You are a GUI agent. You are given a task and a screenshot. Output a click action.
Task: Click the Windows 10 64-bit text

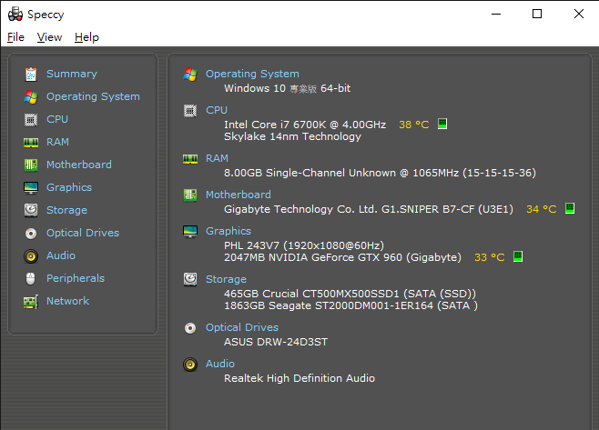(288, 88)
